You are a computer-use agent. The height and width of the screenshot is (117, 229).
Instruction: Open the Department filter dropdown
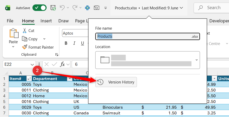coord(70,79)
